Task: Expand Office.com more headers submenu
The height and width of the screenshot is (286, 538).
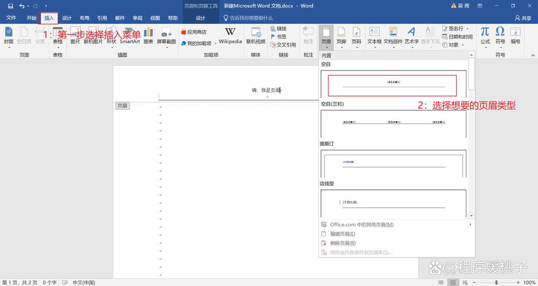Action: coord(470,225)
